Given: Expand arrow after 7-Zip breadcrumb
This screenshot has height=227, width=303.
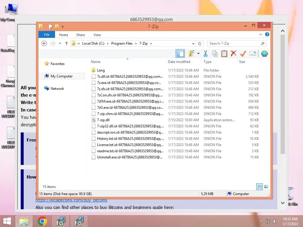Looking at the screenshot, I should click(x=151, y=44).
